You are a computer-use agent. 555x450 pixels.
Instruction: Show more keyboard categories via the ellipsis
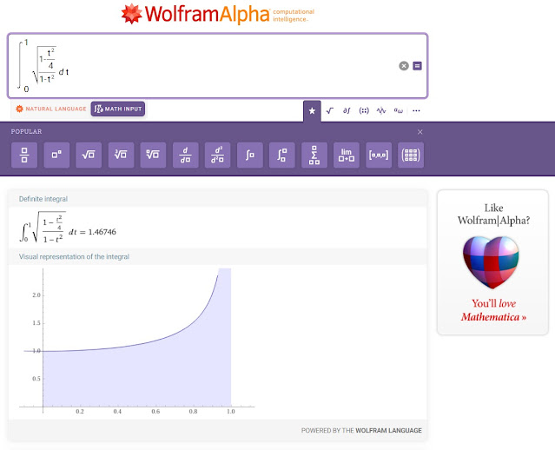[416, 111]
